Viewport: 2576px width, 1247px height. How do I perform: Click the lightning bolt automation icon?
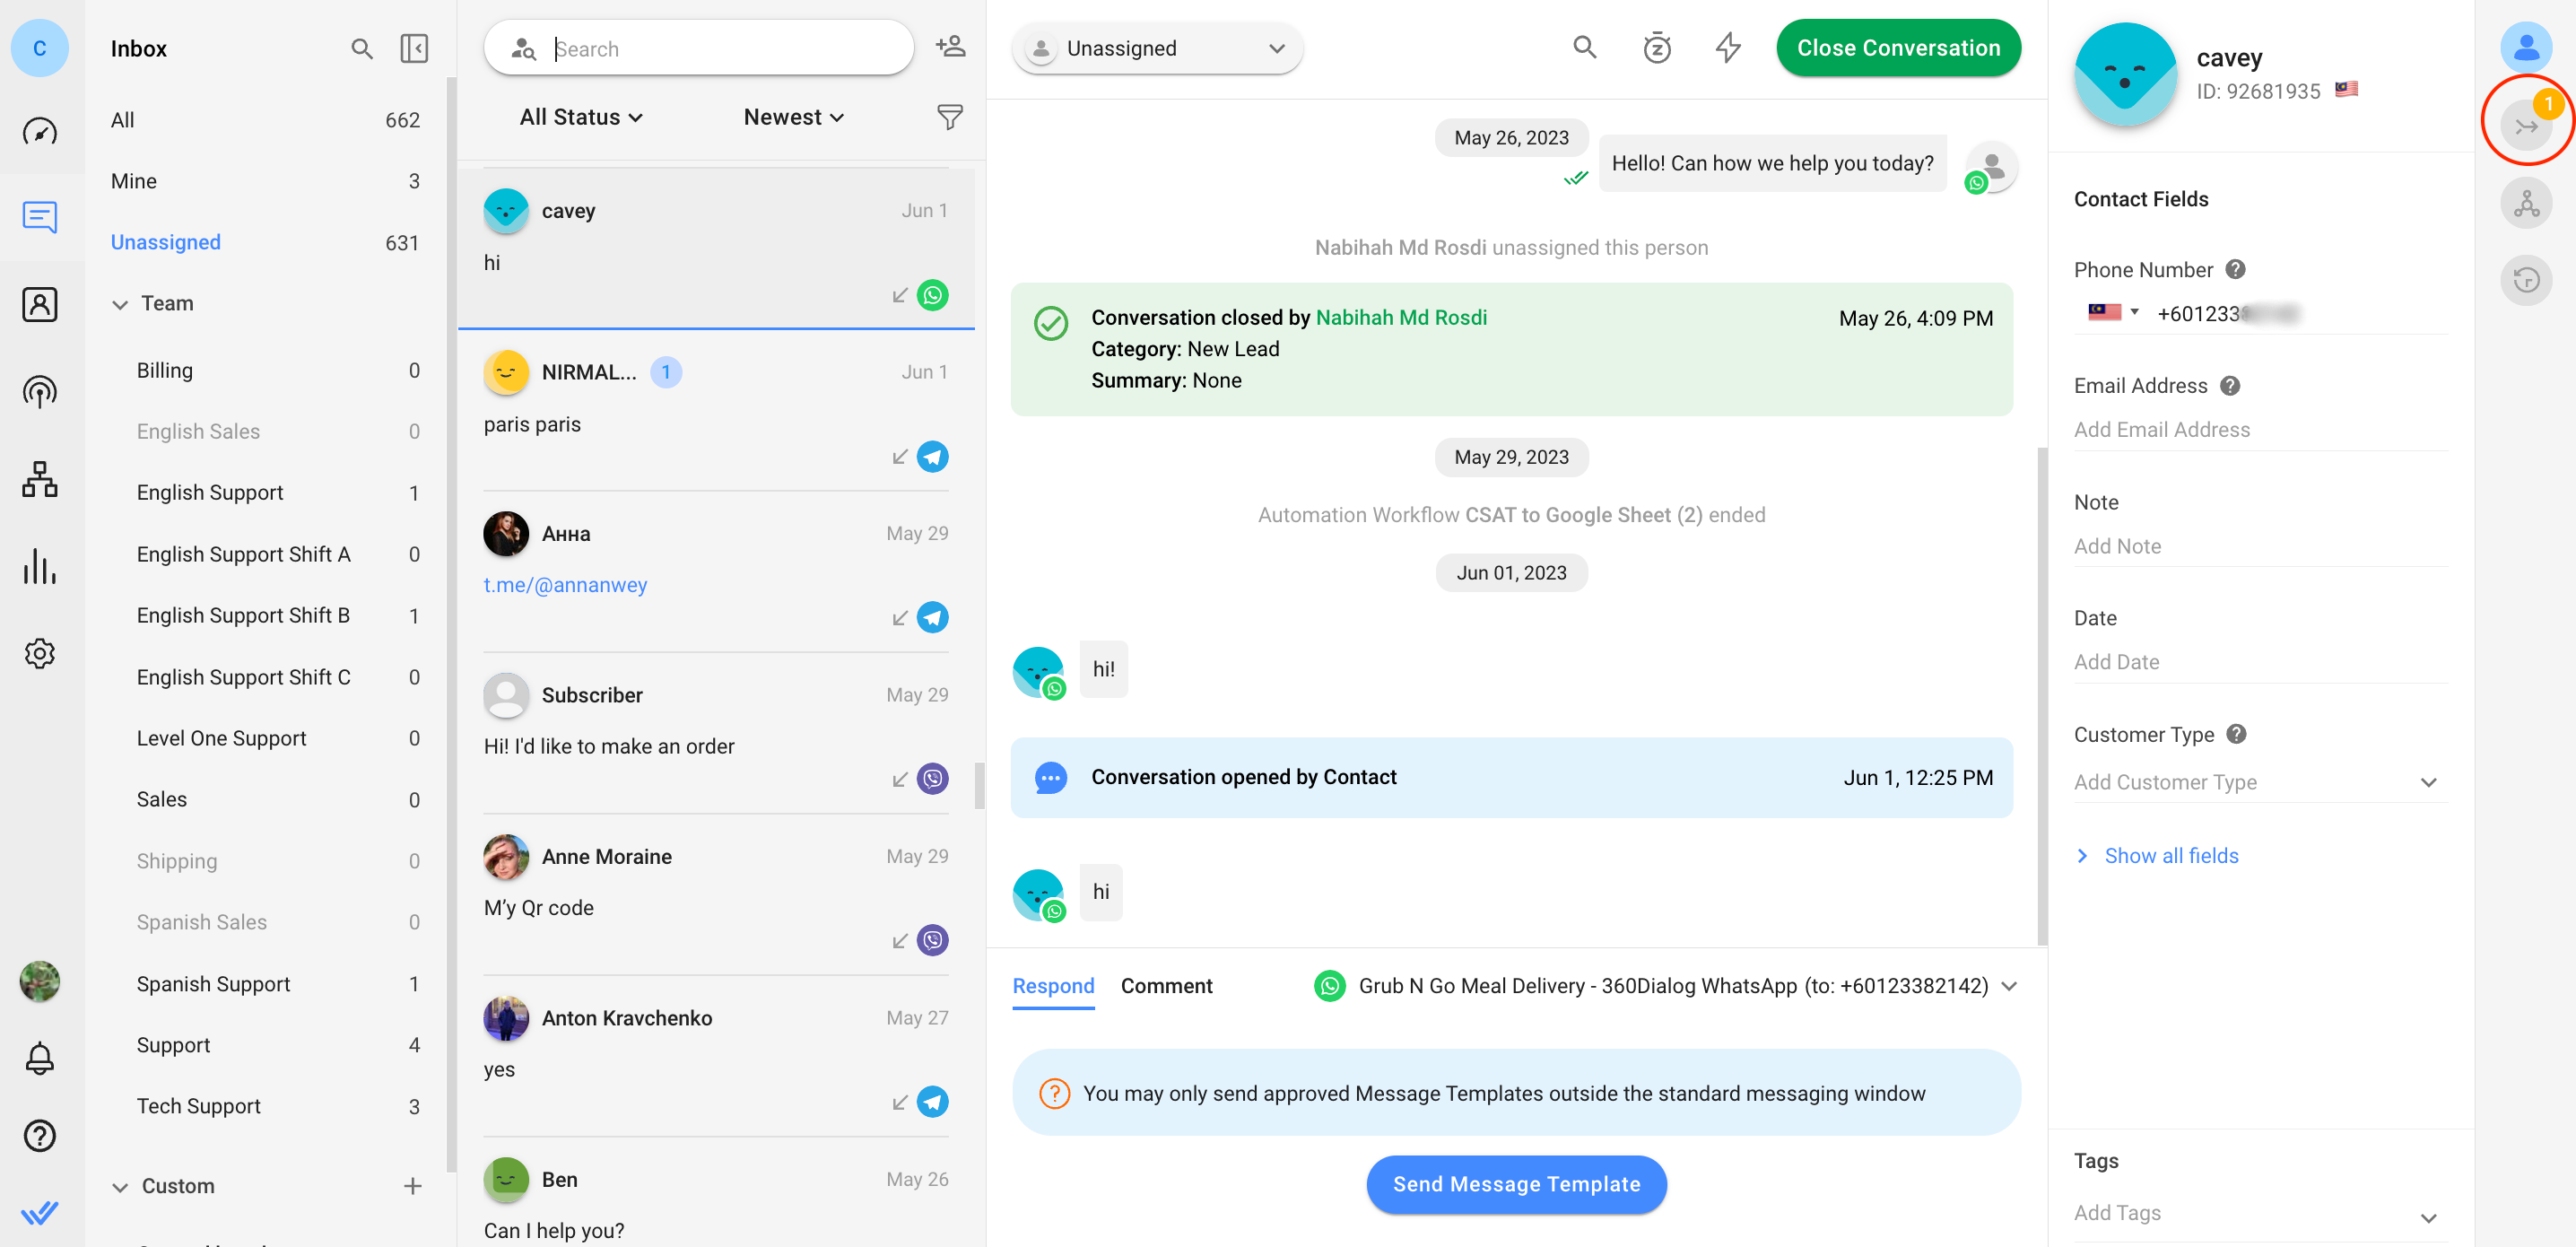tap(1730, 48)
